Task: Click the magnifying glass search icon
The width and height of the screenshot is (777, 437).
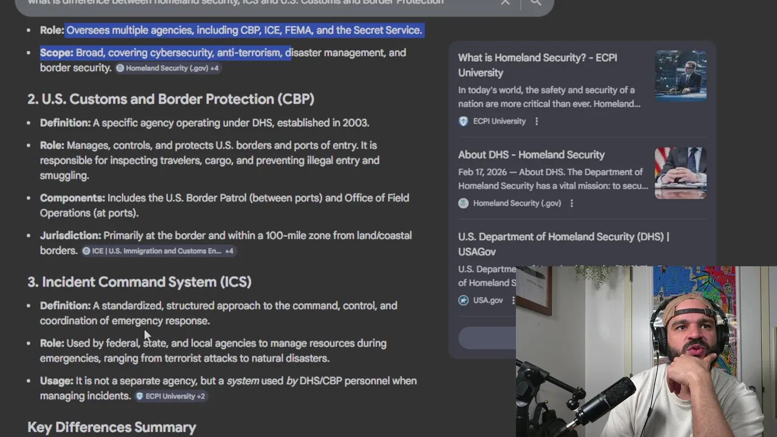Action: pos(535,2)
